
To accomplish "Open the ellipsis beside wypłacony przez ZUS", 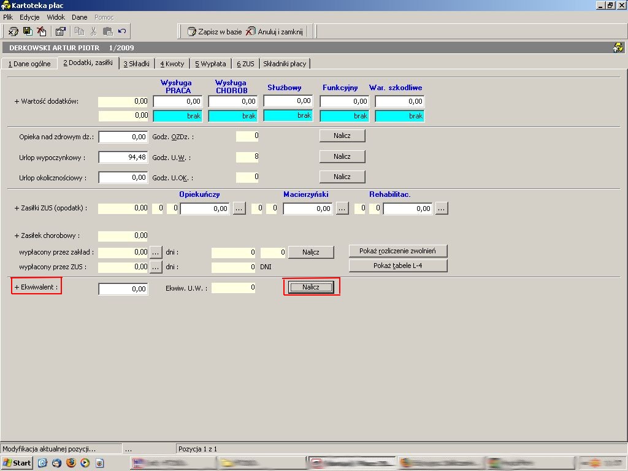I will click(x=156, y=267).
